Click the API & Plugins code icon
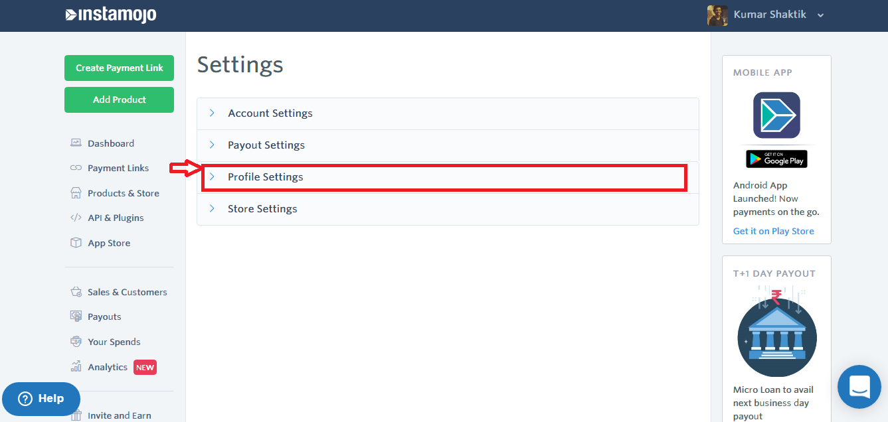The width and height of the screenshot is (888, 422). (76, 218)
